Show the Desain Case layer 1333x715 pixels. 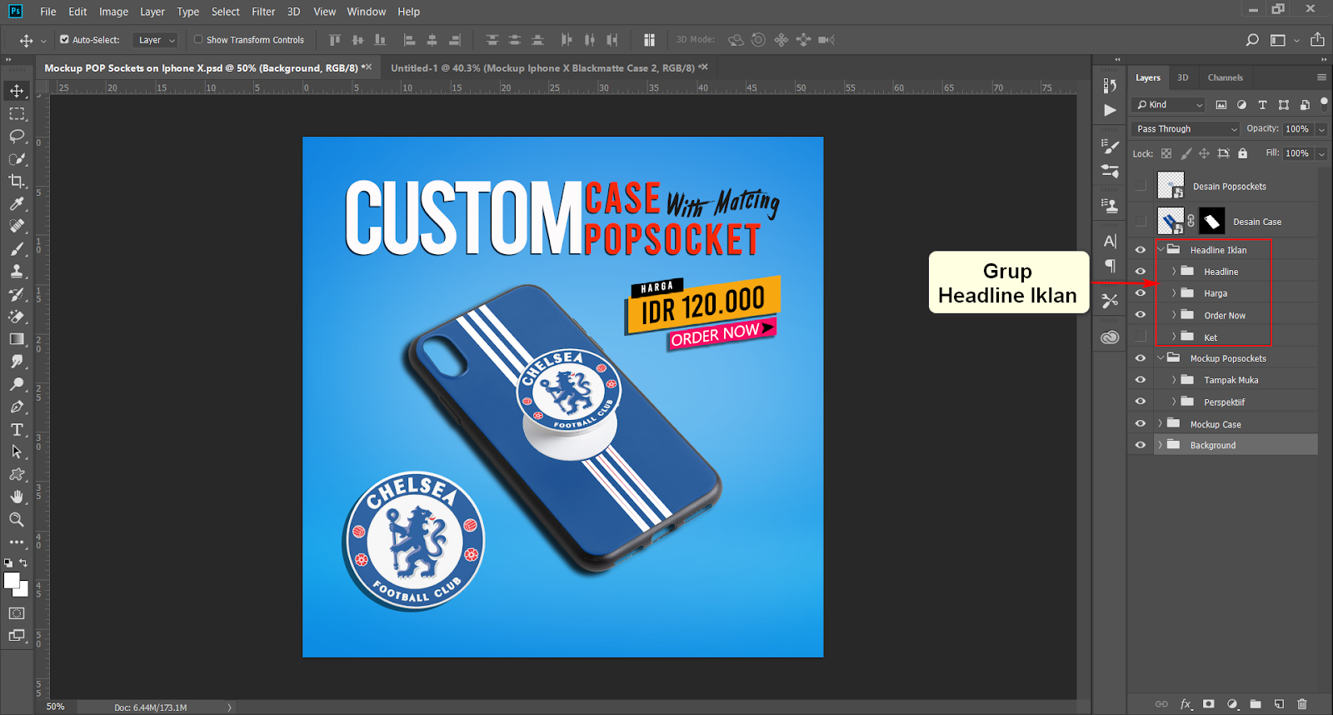click(x=1141, y=221)
